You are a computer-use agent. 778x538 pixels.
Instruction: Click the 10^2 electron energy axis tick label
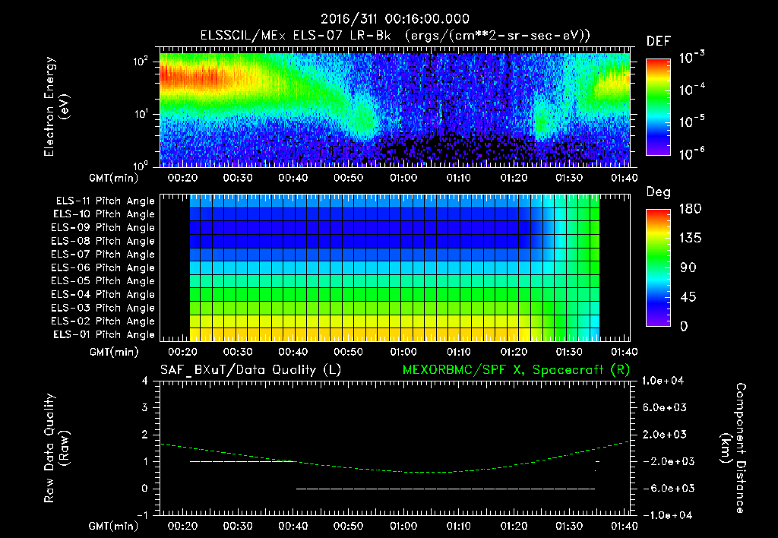[x=141, y=62]
